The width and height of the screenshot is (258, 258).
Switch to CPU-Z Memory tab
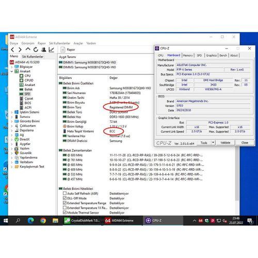[x=188, y=56]
